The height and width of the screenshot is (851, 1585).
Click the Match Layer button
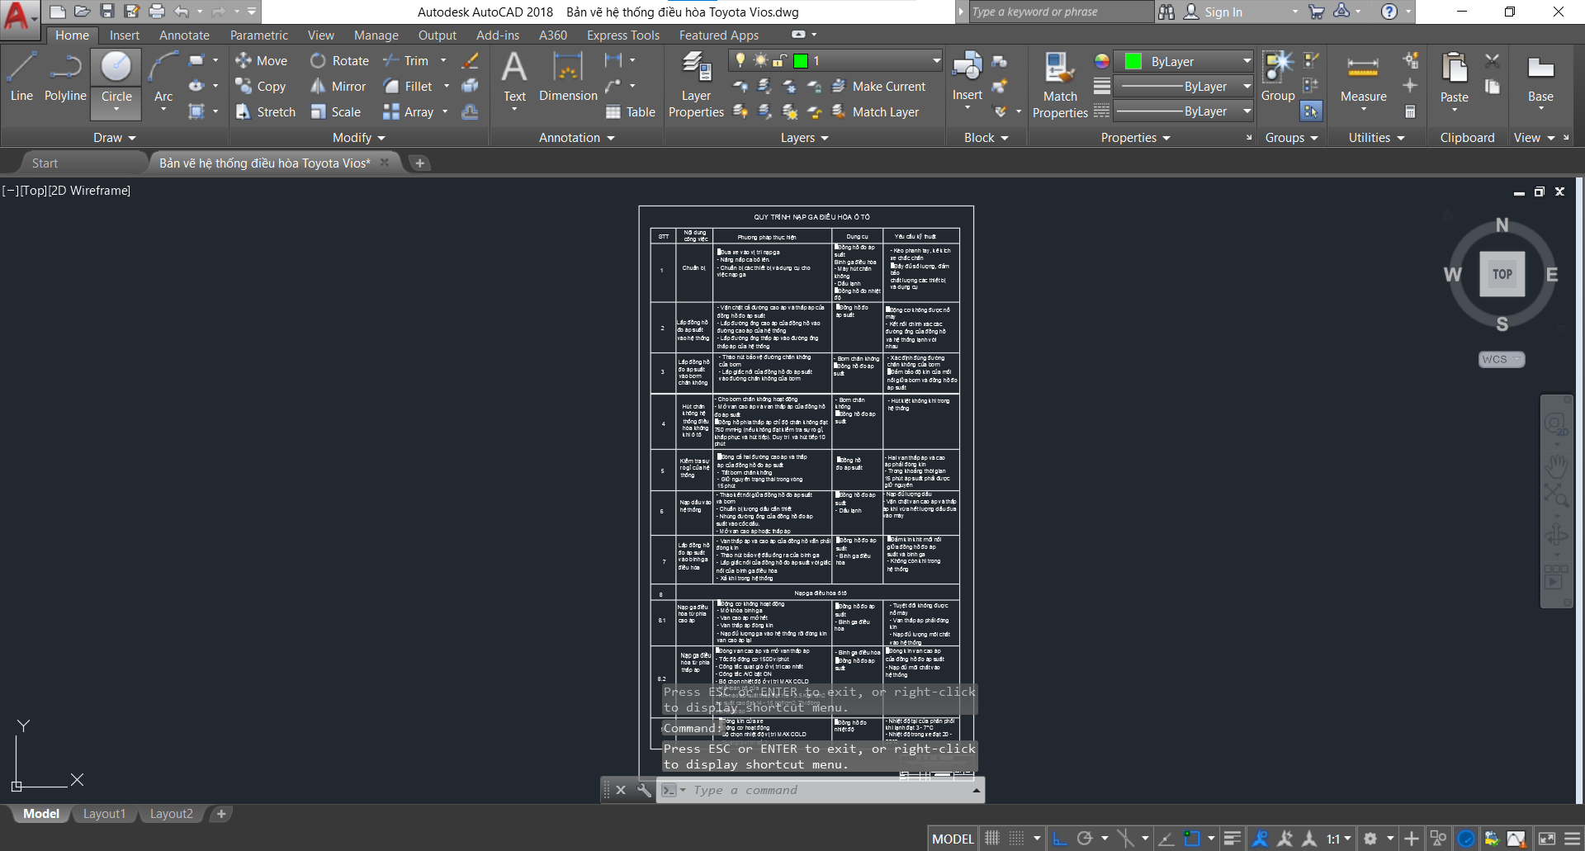click(875, 112)
